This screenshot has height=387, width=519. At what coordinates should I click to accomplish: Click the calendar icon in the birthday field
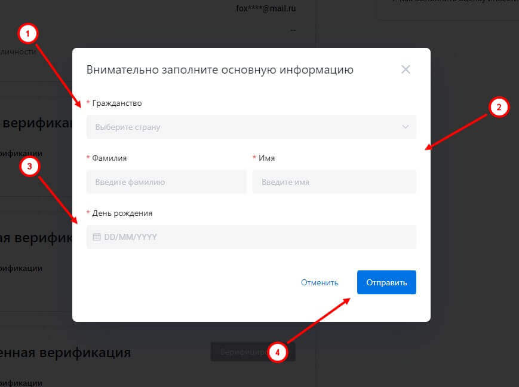pyautogui.click(x=97, y=237)
